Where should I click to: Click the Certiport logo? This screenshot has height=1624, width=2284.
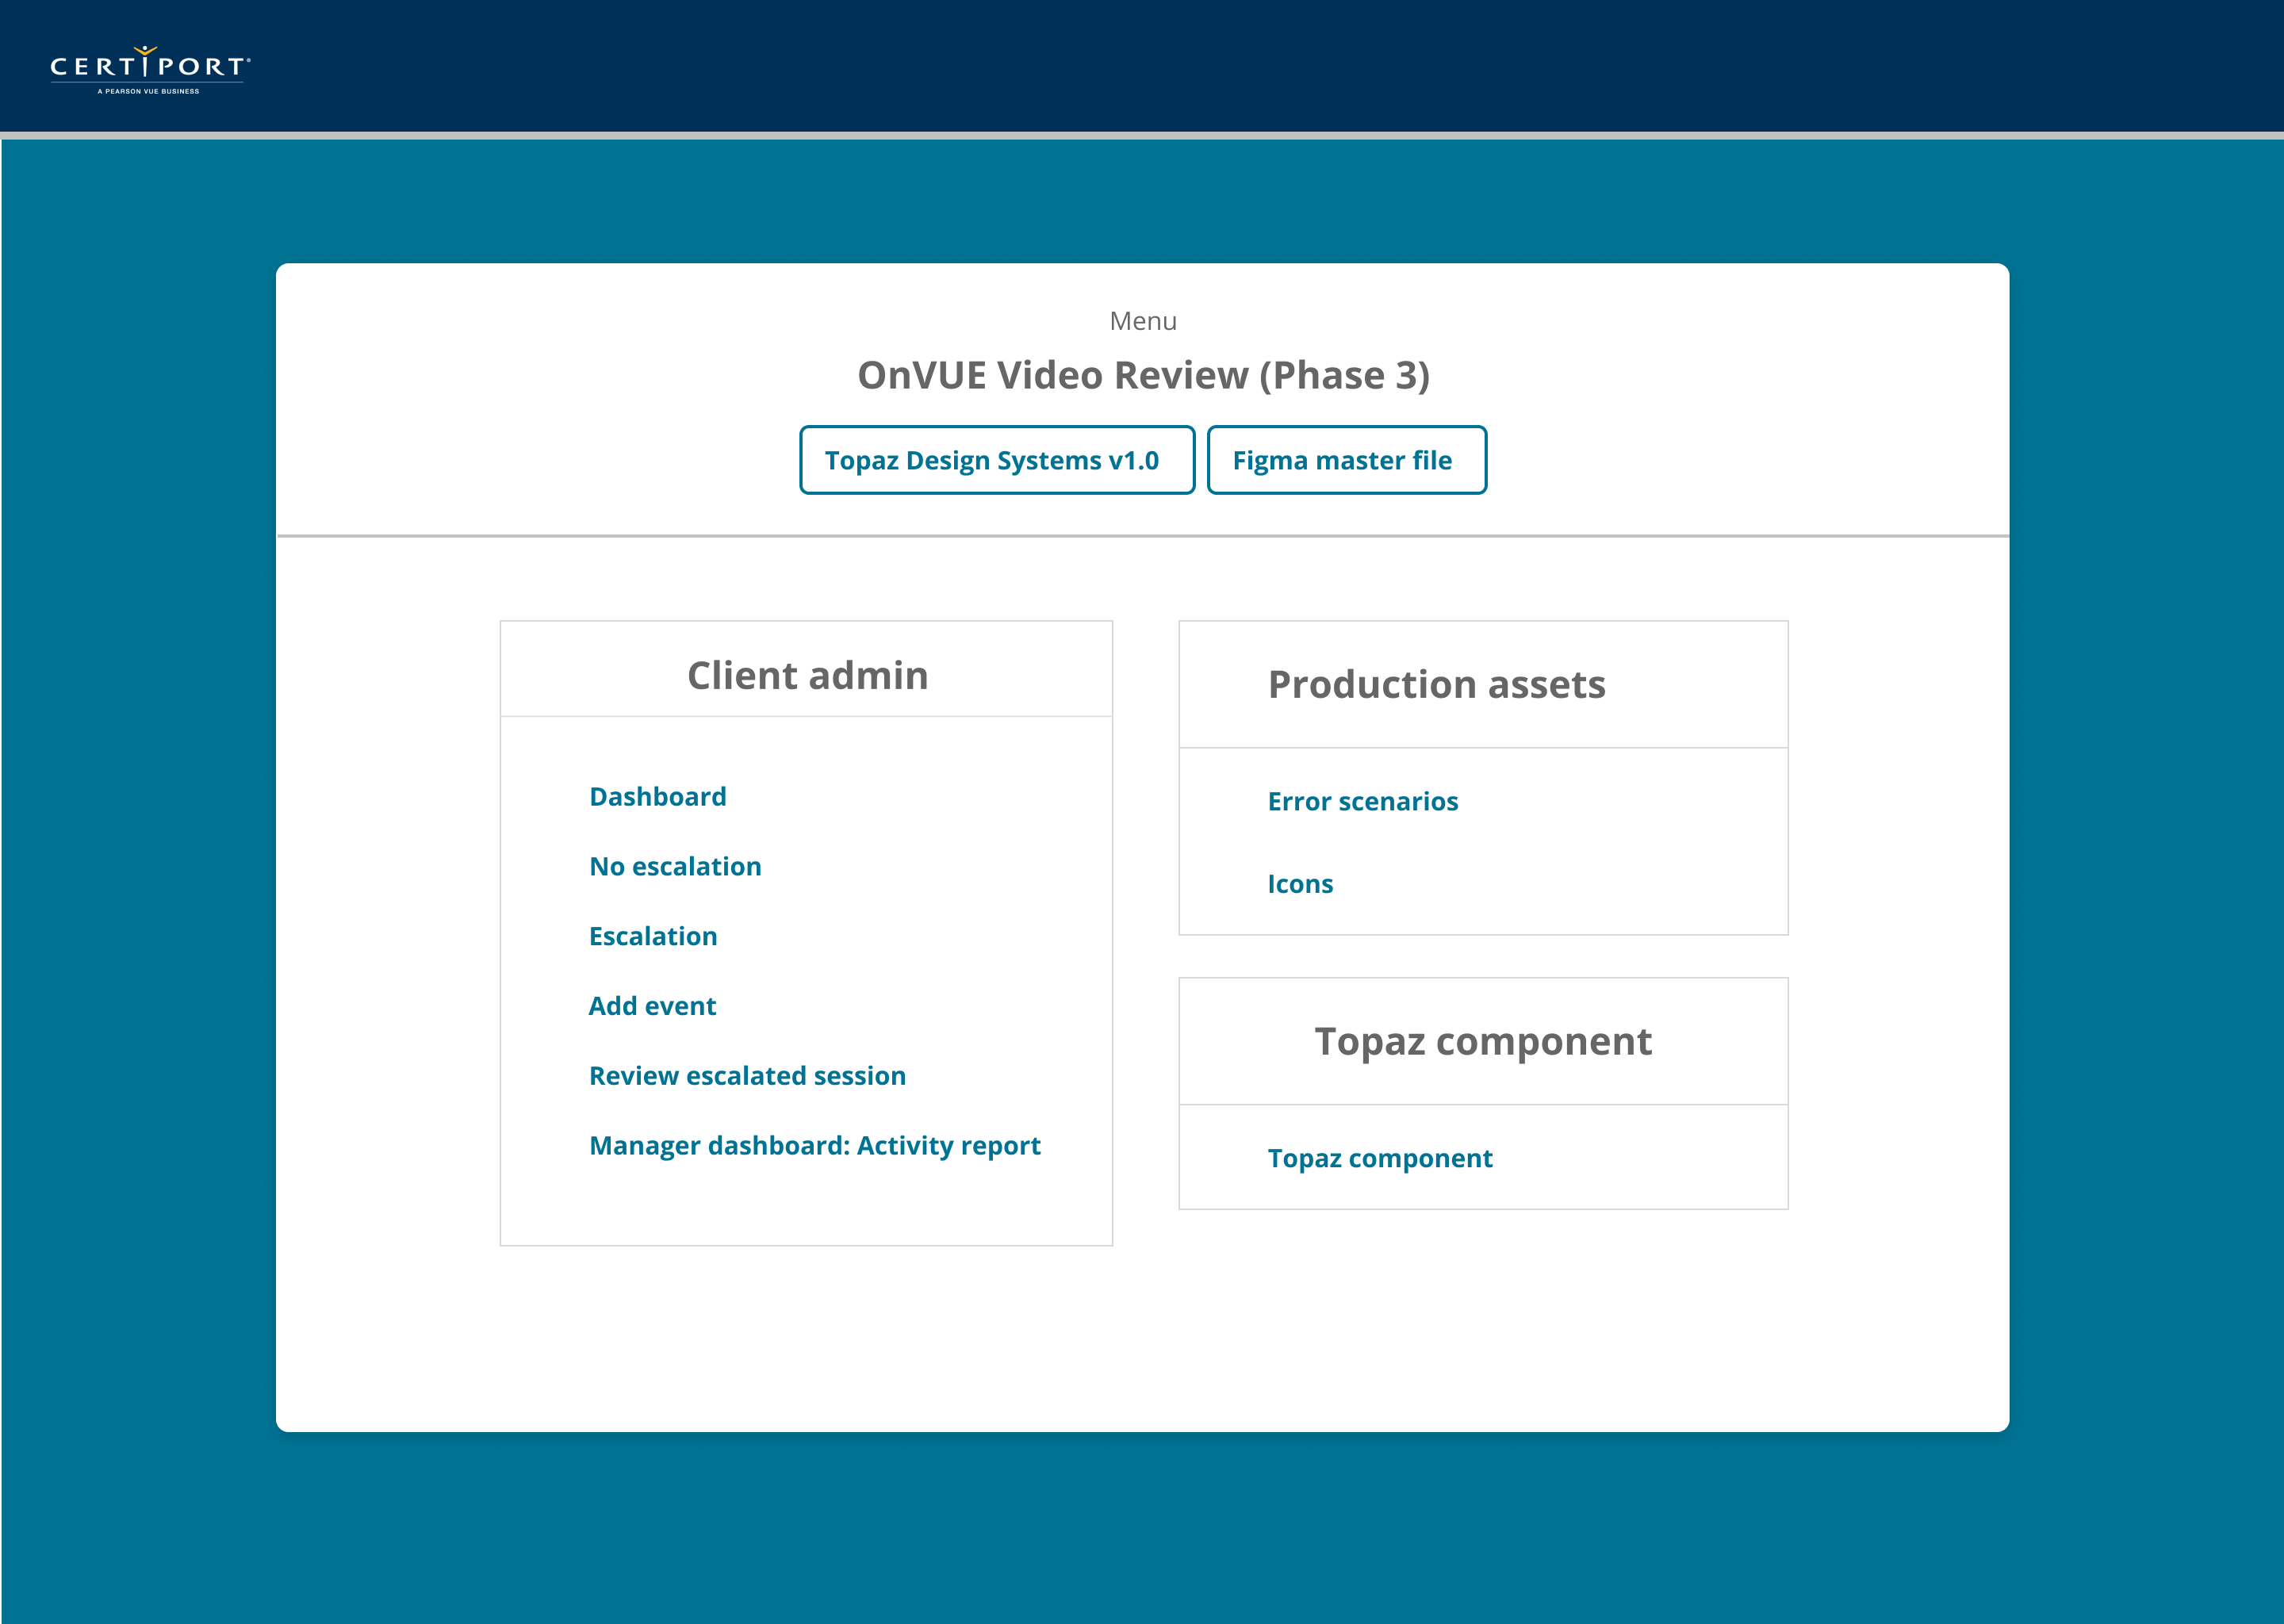[150, 70]
